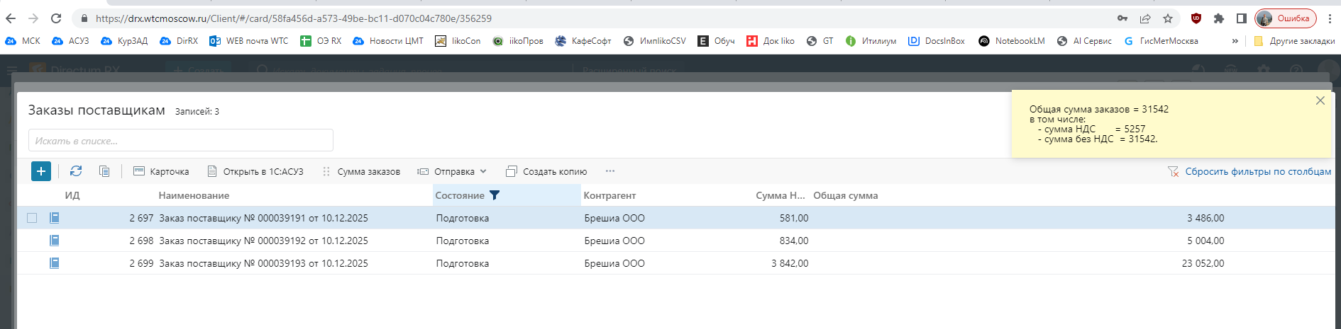Click the filter icon on Состояние column
Screen dimensions: 1341x329
point(495,195)
